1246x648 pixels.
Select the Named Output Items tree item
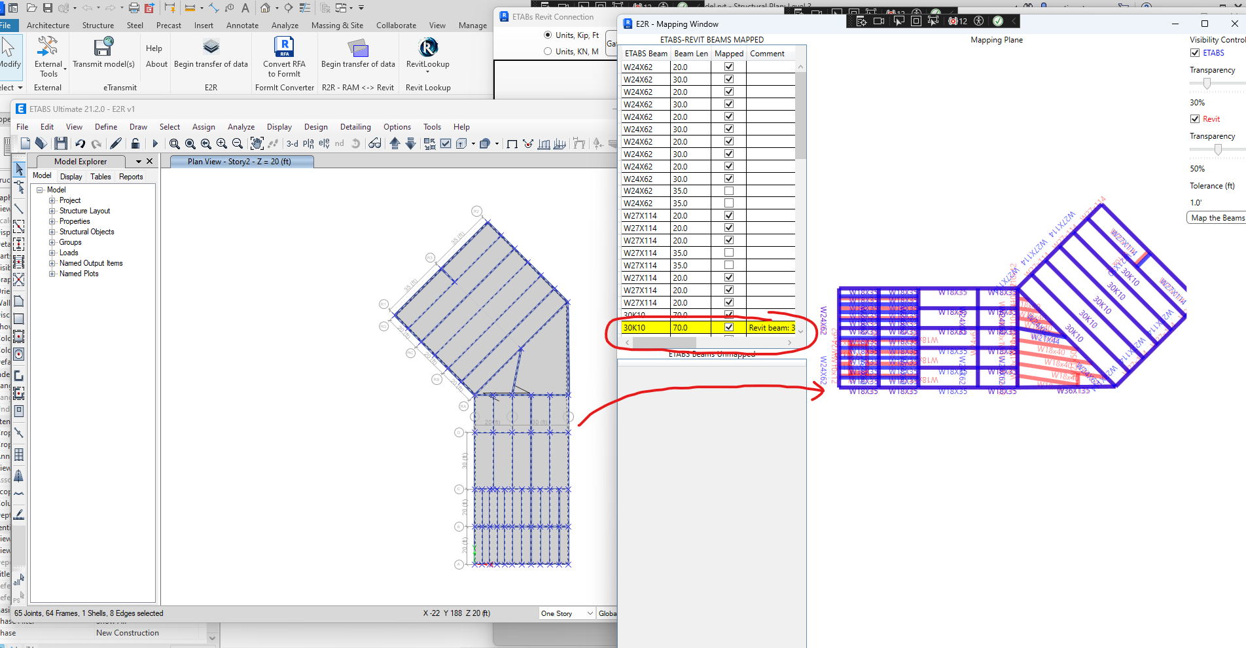[x=91, y=263]
